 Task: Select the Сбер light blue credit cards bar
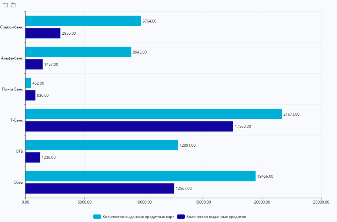pos(141,176)
